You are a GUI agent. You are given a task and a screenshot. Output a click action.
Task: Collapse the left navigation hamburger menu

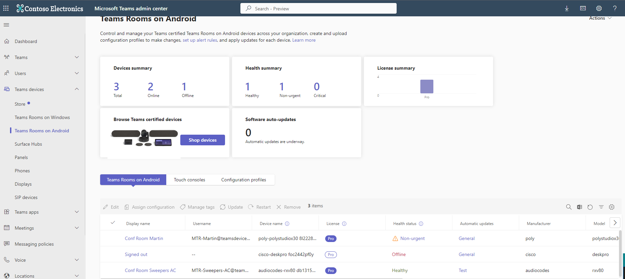pos(6,25)
